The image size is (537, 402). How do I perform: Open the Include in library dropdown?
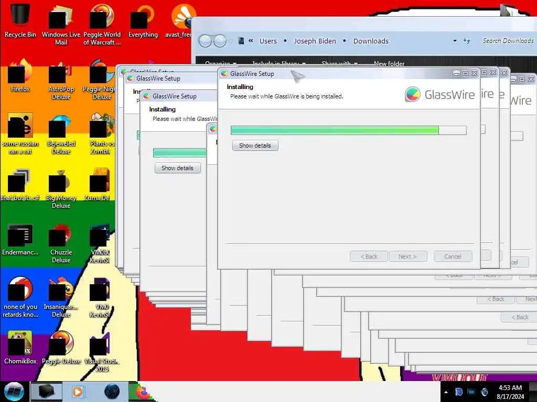[279, 63]
